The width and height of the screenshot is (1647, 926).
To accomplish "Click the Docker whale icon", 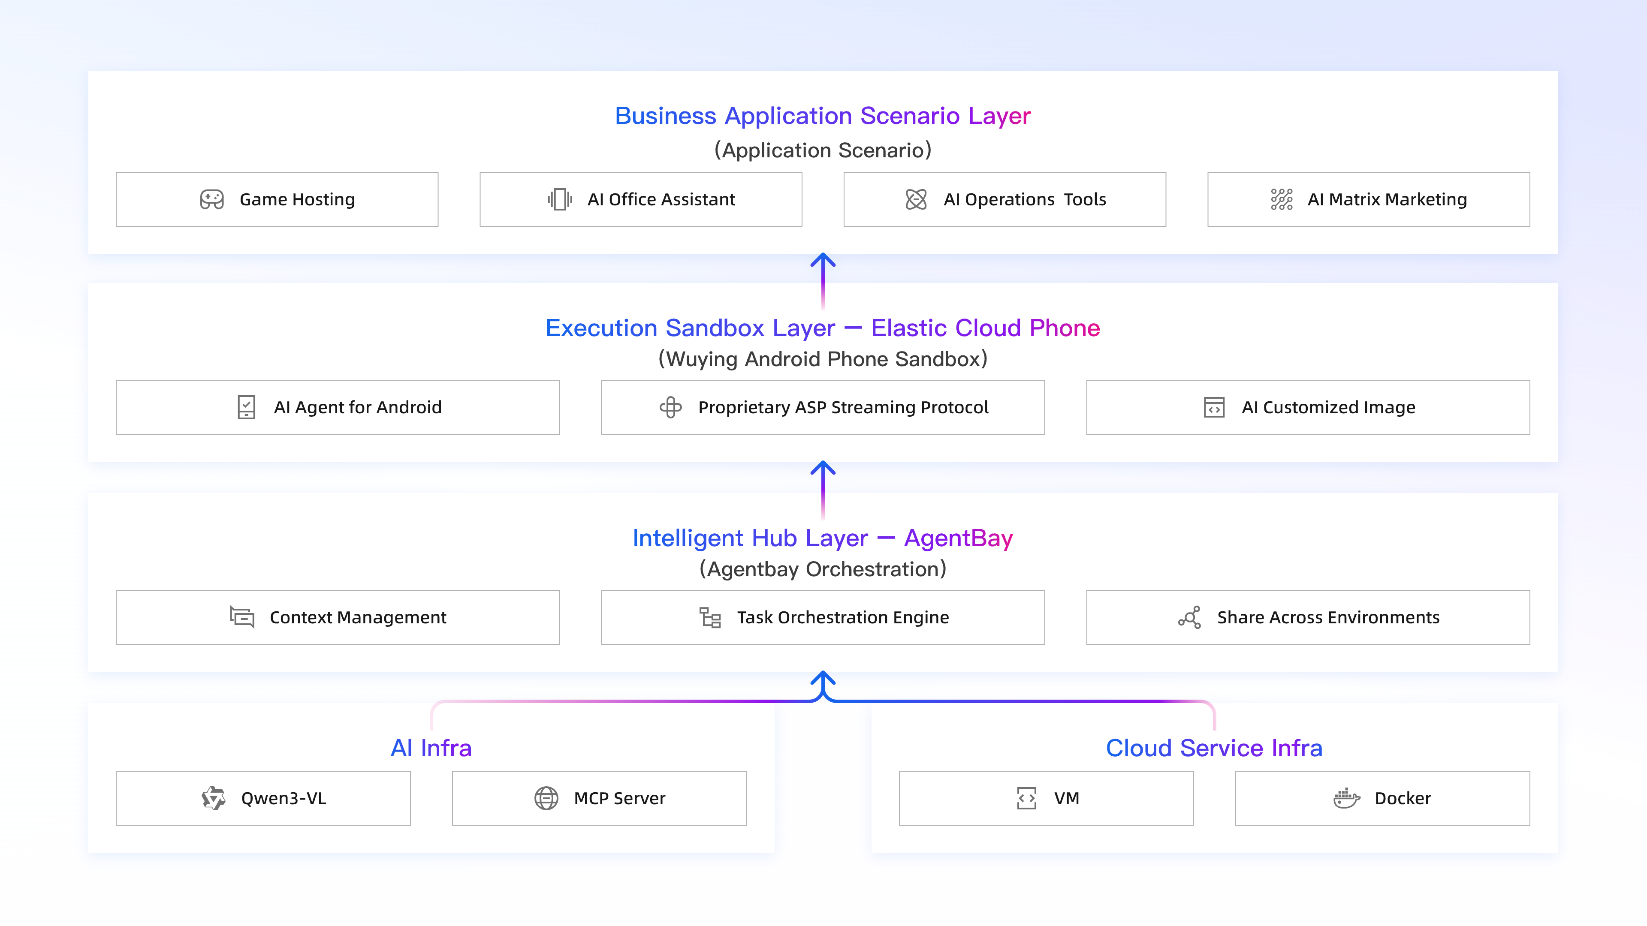I will [1346, 798].
